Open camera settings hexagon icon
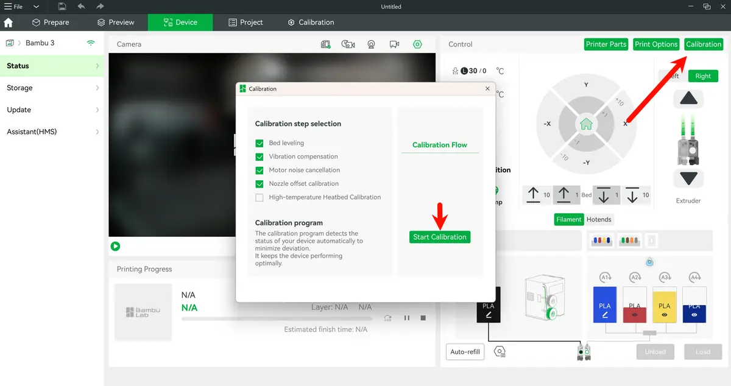 pyautogui.click(x=417, y=44)
